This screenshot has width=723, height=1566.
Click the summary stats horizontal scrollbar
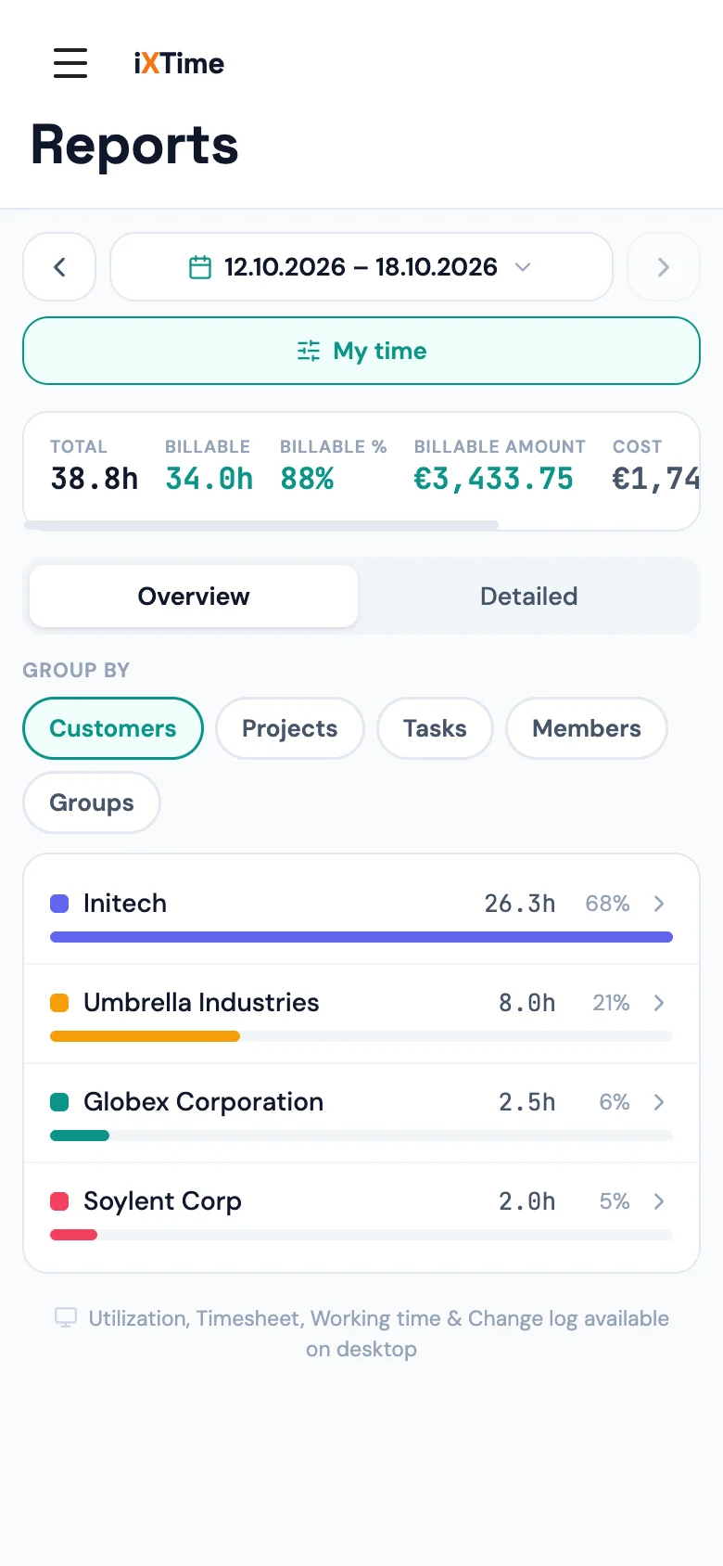(261, 525)
